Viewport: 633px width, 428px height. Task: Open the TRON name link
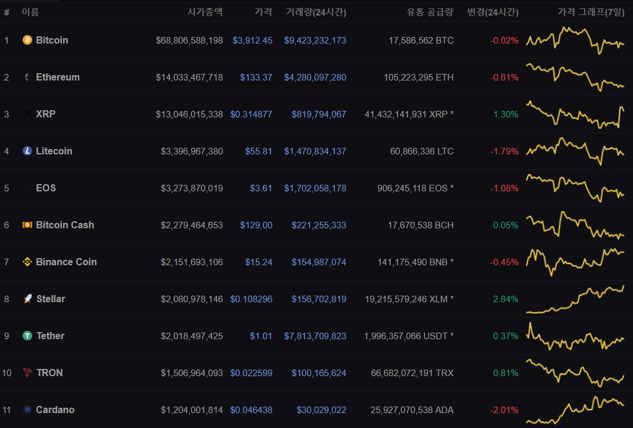coord(49,373)
